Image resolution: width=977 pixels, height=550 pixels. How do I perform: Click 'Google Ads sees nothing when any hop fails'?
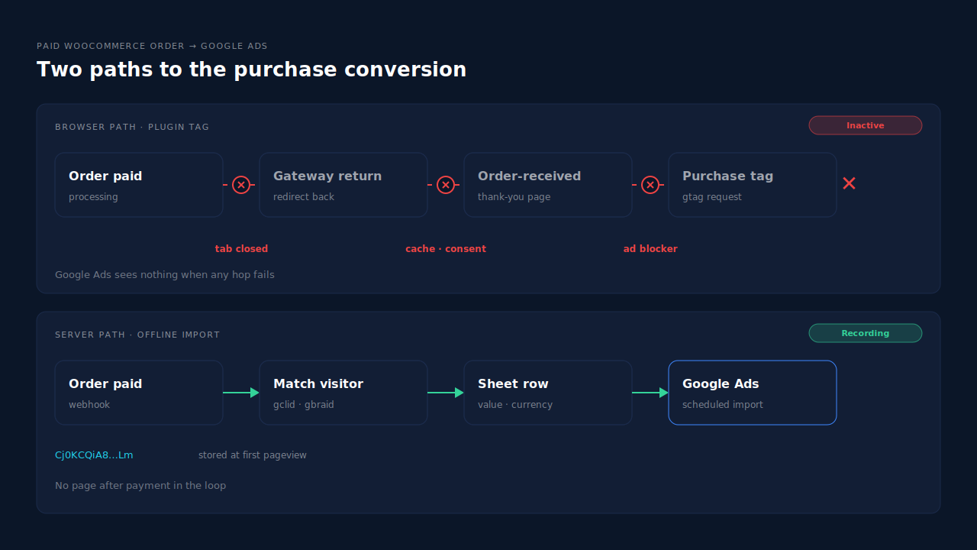pyautogui.click(x=165, y=275)
